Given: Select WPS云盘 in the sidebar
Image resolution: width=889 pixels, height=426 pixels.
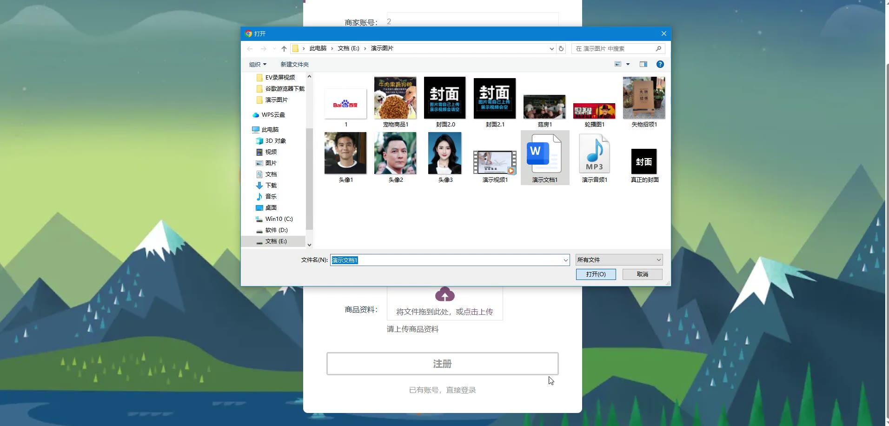Looking at the screenshot, I should pyautogui.click(x=273, y=115).
